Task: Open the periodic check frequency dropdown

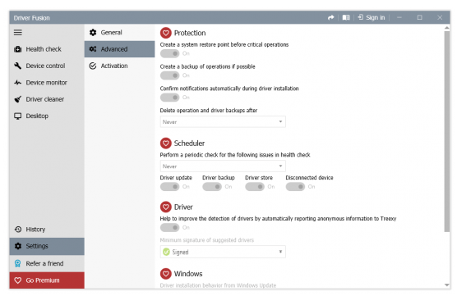Action: click(223, 166)
